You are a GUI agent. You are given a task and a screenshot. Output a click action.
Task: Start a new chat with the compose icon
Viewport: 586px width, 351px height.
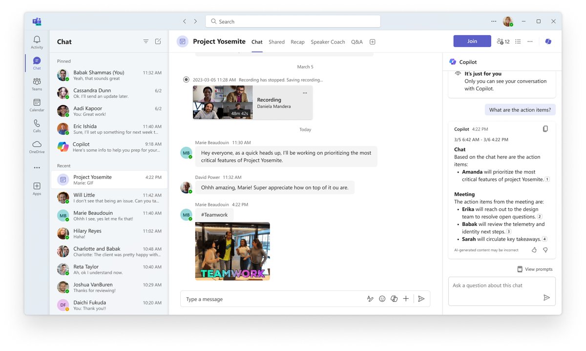coord(158,42)
